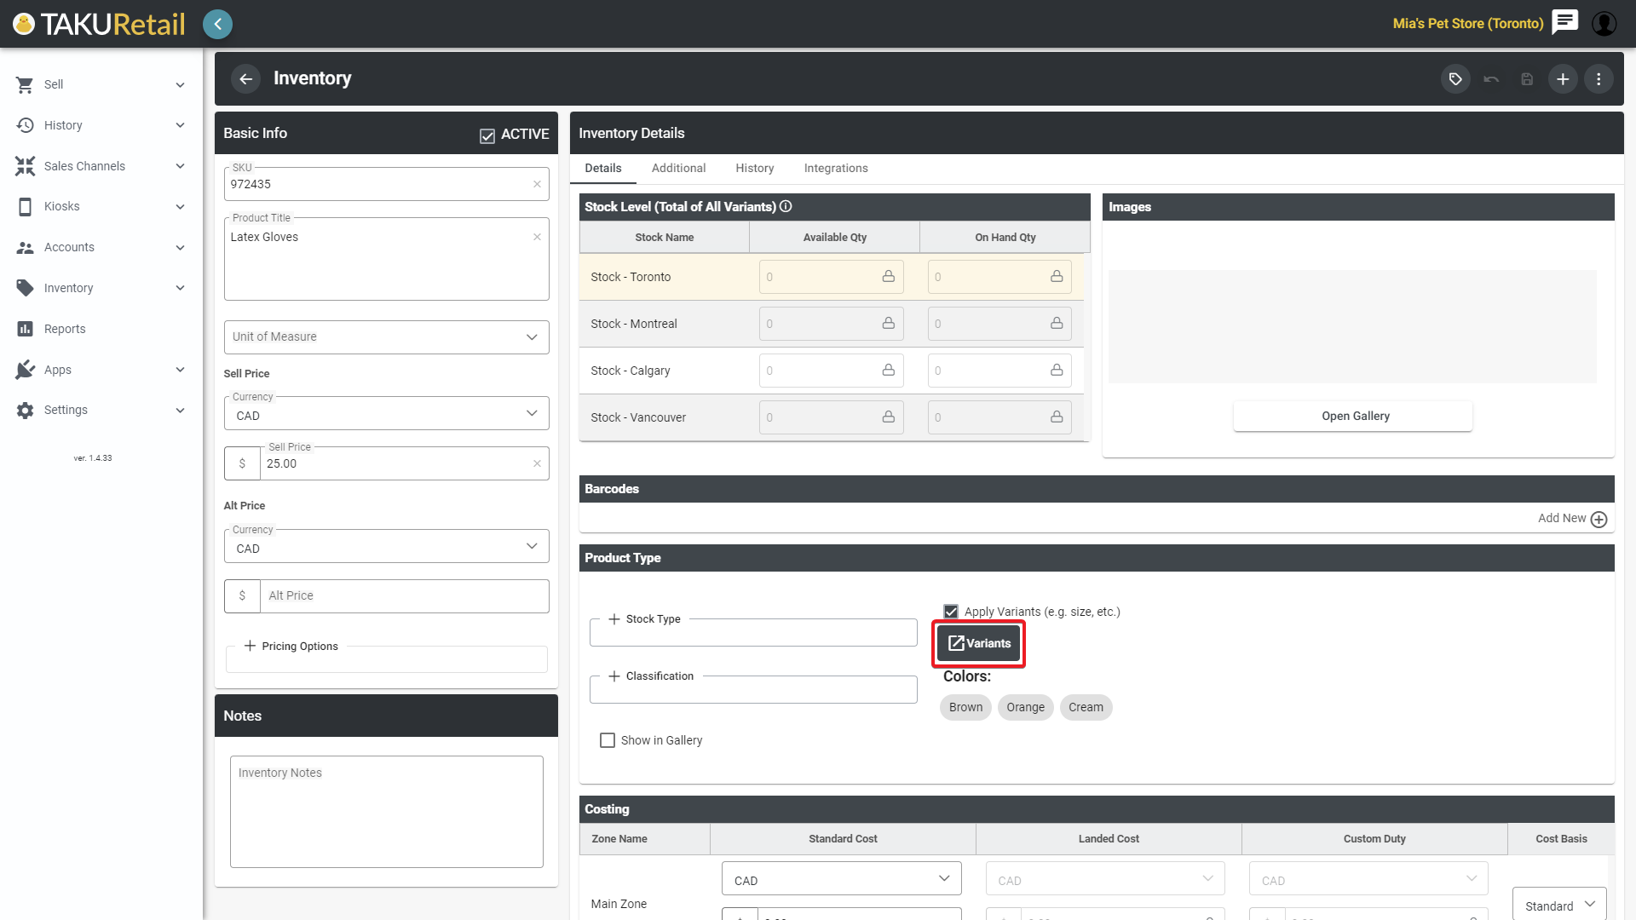Collapse the sidebar with the teal chevron

217,24
